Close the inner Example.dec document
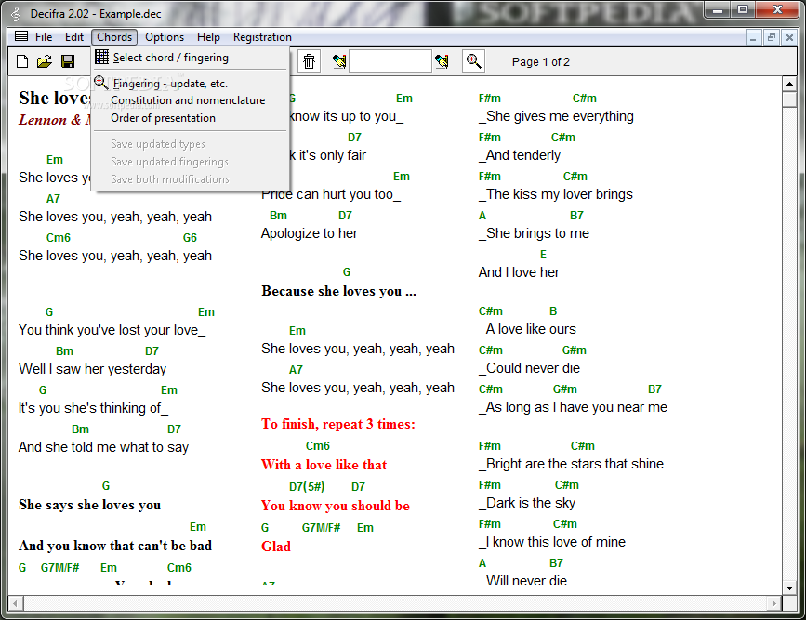Viewport: 806px width, 620px height. coord(789,37)
